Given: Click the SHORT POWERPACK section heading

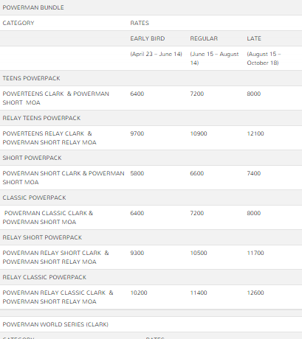Looking at the screenshot, I should point(32,158).
